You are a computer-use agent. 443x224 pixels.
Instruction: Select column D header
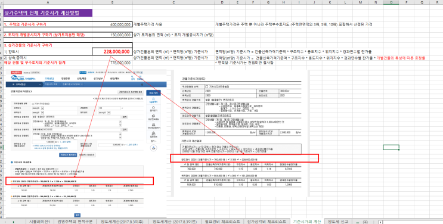pos(222,2)
